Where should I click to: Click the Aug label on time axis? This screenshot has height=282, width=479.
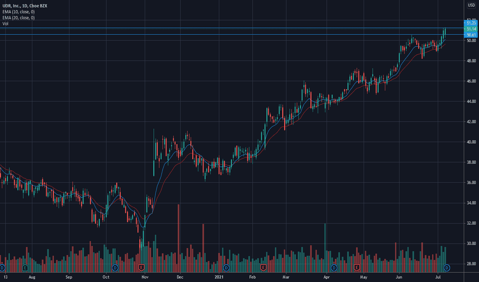point(32,277)
